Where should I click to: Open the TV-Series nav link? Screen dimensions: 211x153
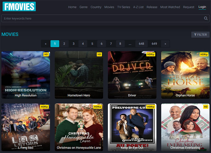(x=124, y=7)
